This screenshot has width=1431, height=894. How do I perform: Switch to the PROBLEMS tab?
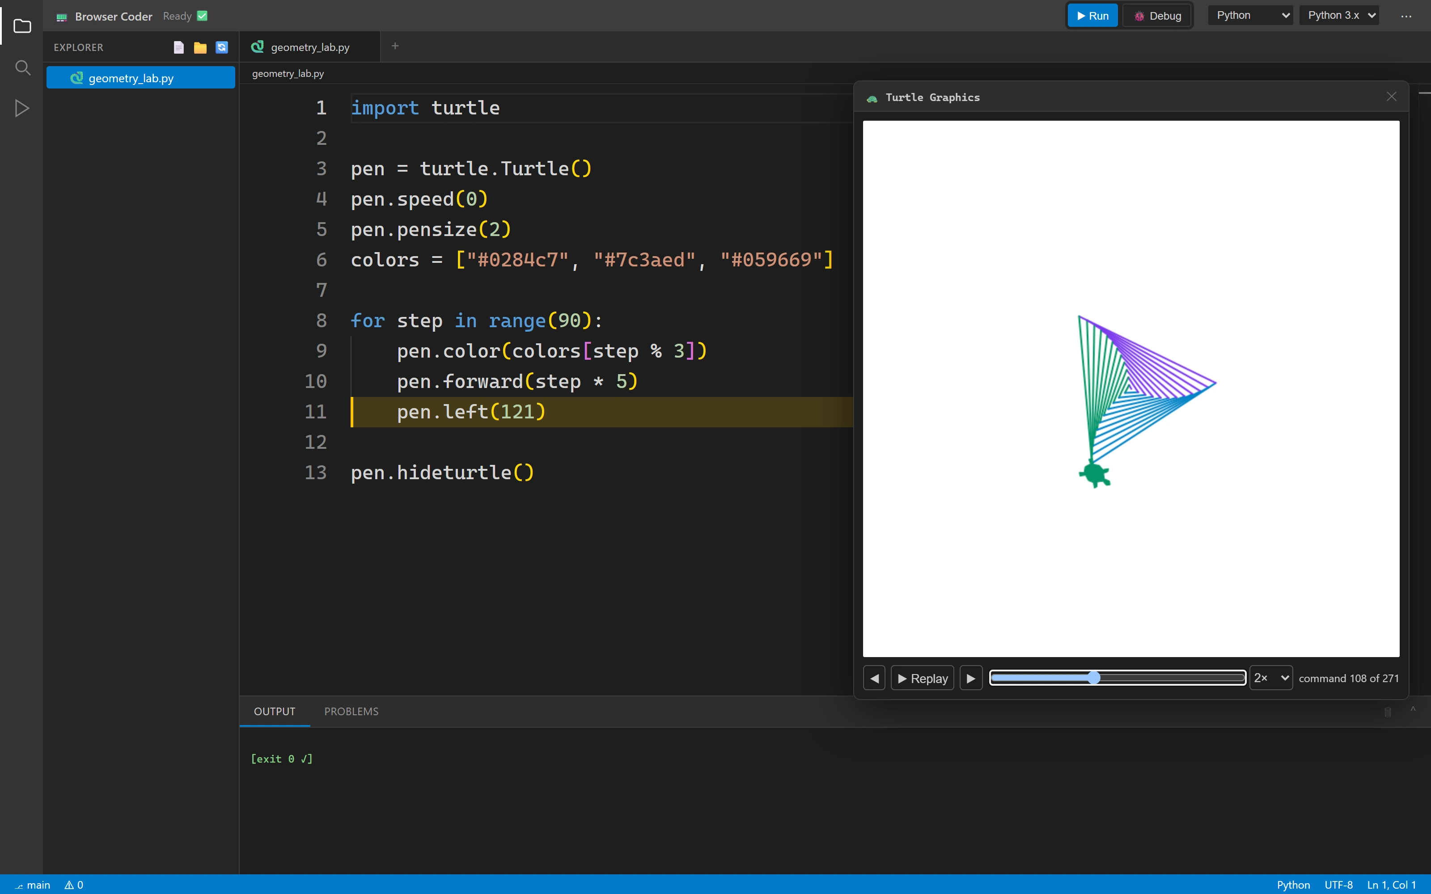click(351, 711)
